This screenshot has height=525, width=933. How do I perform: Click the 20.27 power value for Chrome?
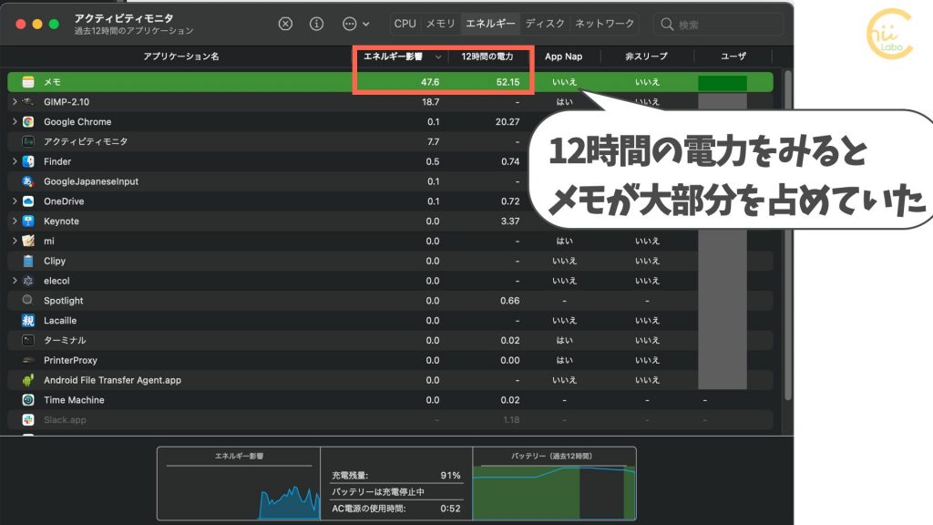pyautogui.click(x=508, y=121)
